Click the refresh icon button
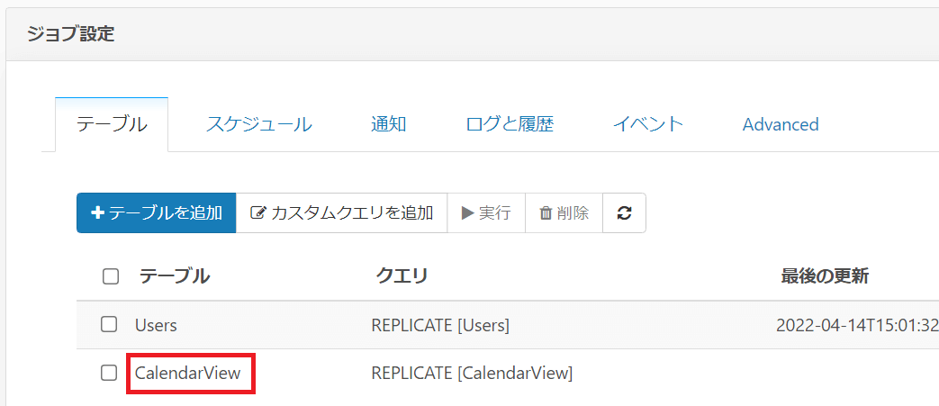The height and width of the screenshot is (406, 939). (624, 213)
